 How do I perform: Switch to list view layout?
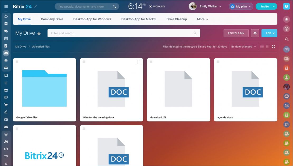click(262, 46)
